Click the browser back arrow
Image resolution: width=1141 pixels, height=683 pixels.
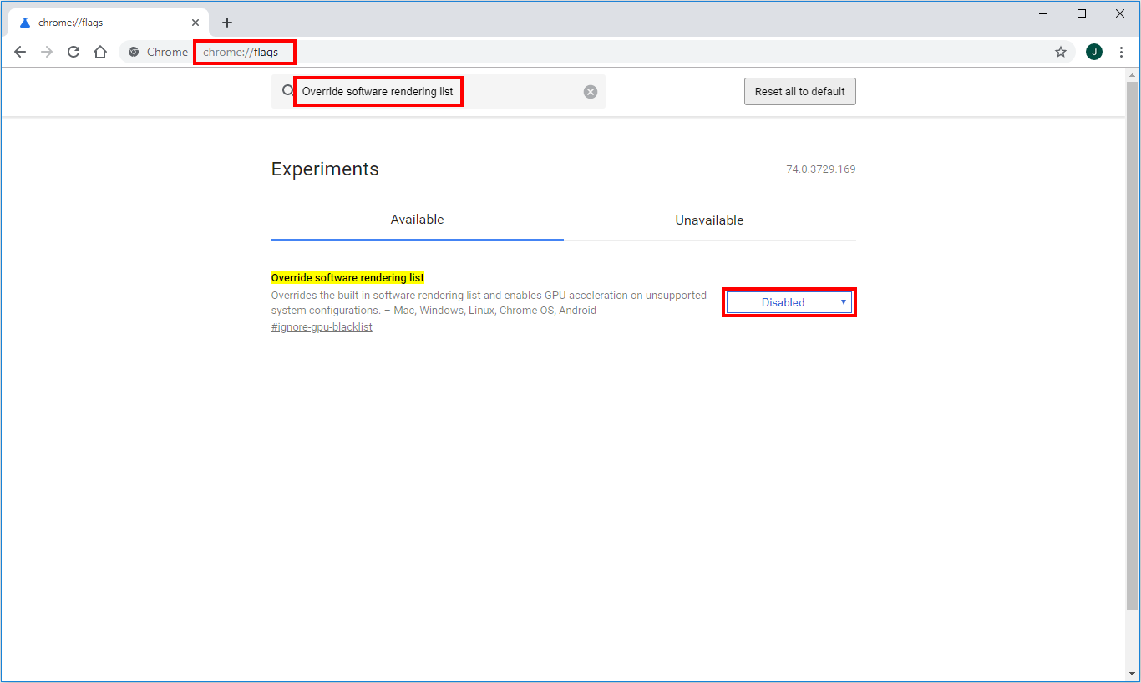[x=20, y=52]
